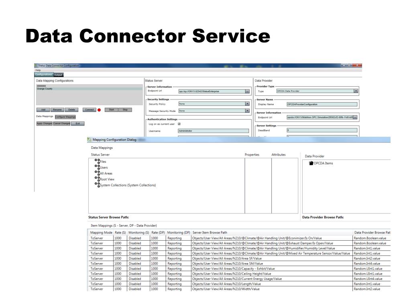Click the DeadBand input field
This screenshot has height=308, width=411.
click(x=322, y=130)
